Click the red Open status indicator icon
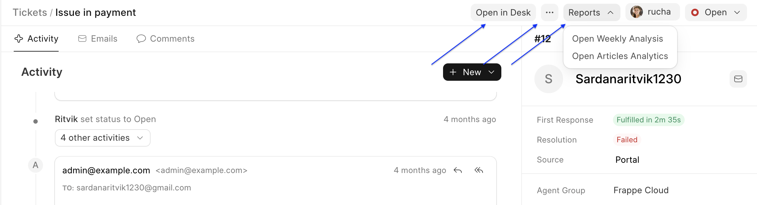This screenshot has height=205, width=757. tap(695, 12)
